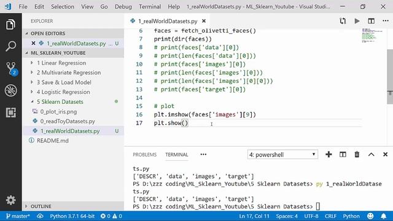The image size is (393, 221).
Task: Open the Explorer view in activity bar
Action: [10, 25]
